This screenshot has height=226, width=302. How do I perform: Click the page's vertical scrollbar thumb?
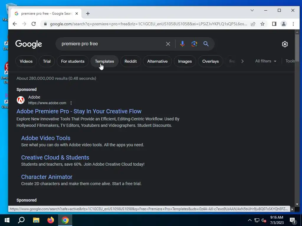[x=297, y=48]
